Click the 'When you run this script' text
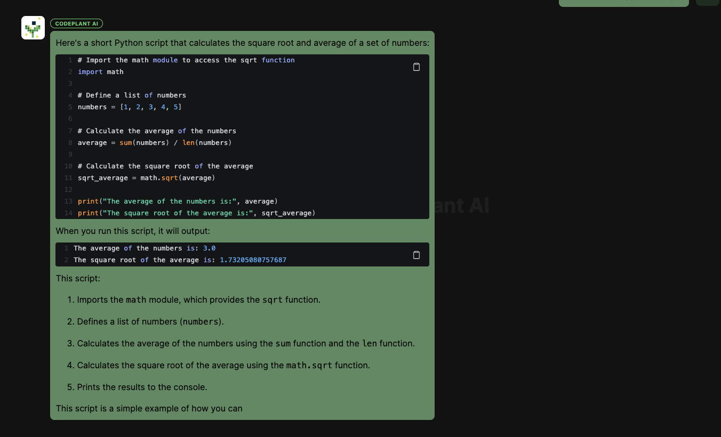 tap(133, 231)
